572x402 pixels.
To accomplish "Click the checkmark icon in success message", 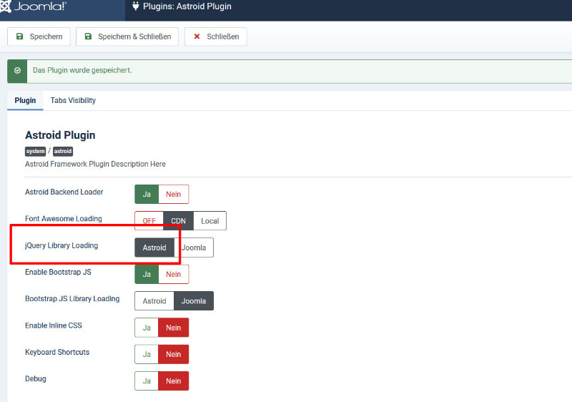I will pos(17,70).
